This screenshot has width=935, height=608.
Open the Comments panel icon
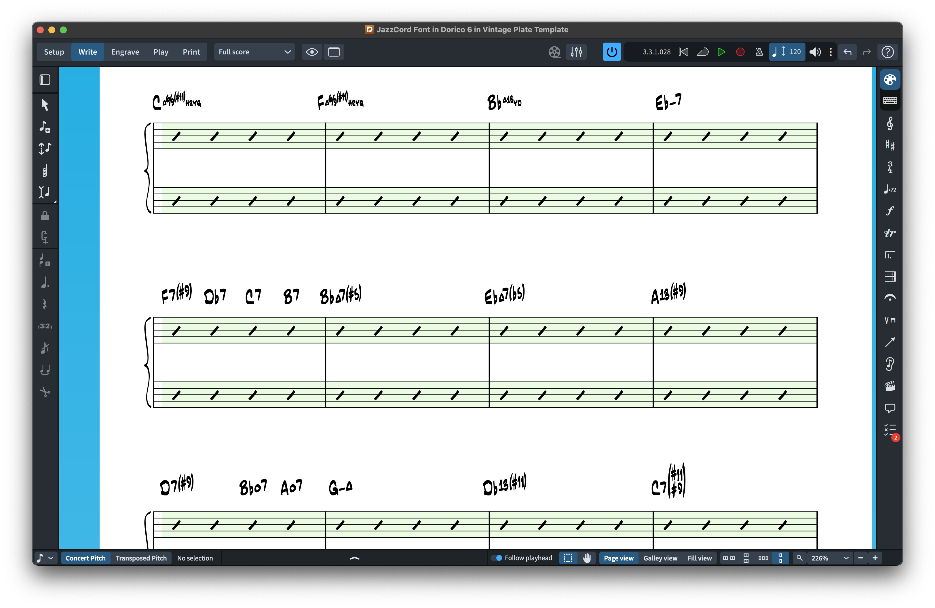point(890,408)
